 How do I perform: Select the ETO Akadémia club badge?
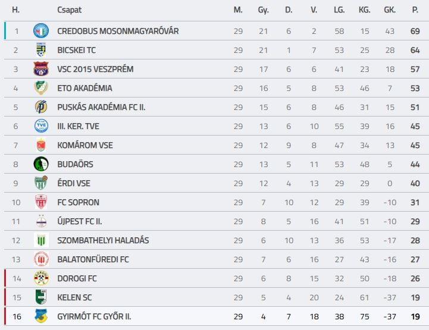click(x=41, y=88)
